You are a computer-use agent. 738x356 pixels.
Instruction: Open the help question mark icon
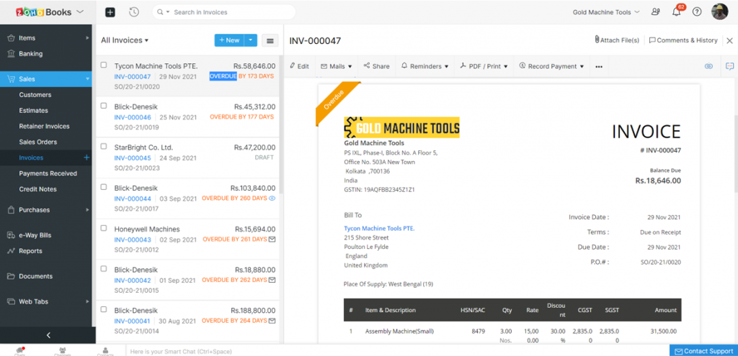click(697, 12)
